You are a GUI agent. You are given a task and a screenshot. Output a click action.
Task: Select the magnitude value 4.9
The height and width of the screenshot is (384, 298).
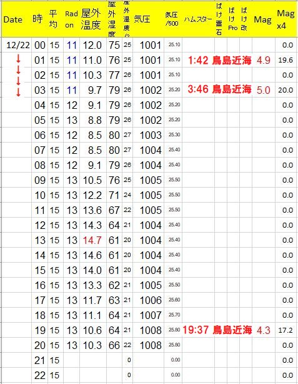click(264, 60)
